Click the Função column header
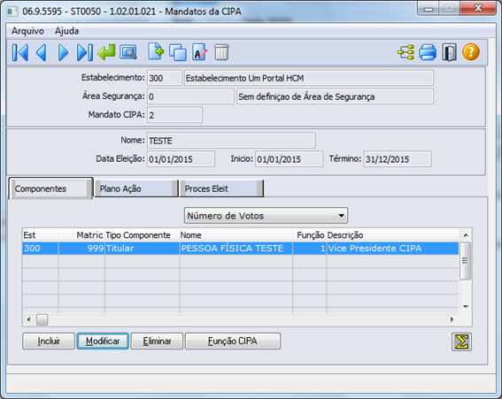502x399 pixels. pyautogui.click(x=310, y=235)
